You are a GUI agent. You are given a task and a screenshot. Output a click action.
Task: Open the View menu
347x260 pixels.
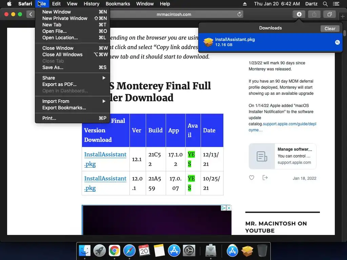coord(72,4)
